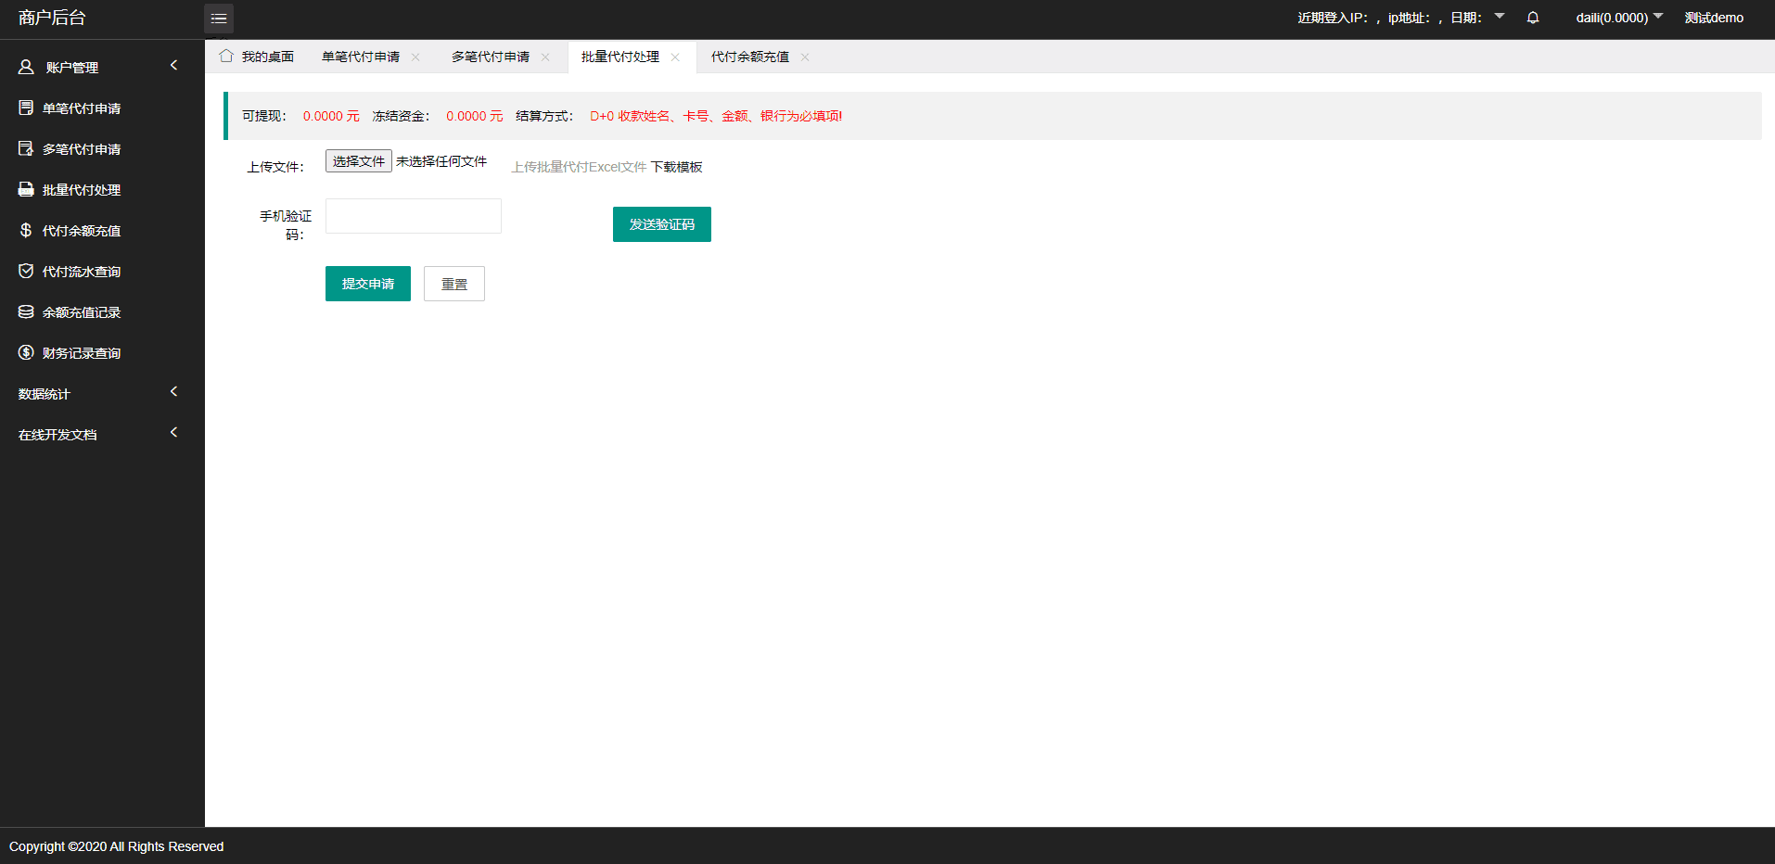Close the 单笔代付申请 tab

point(415,57)
